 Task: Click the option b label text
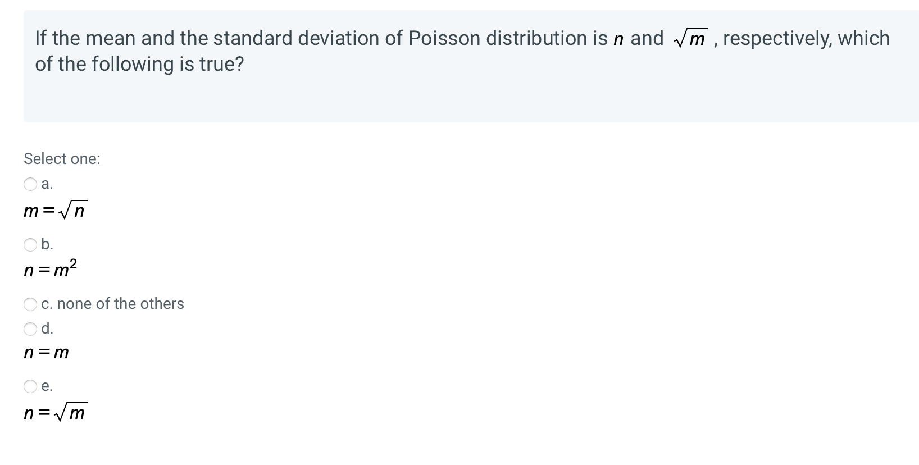click(47, 244)
